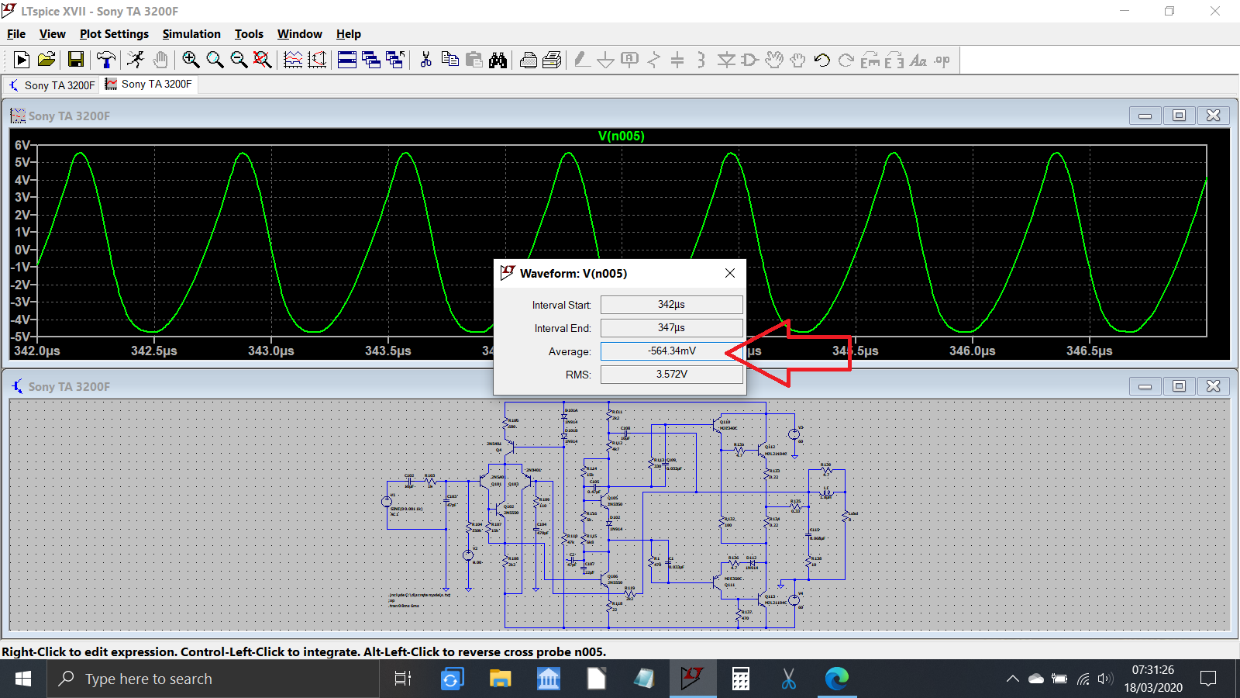Click the taskbar search box
Image resolution: width=1240 pixels, height=698 pixels.
215,679
